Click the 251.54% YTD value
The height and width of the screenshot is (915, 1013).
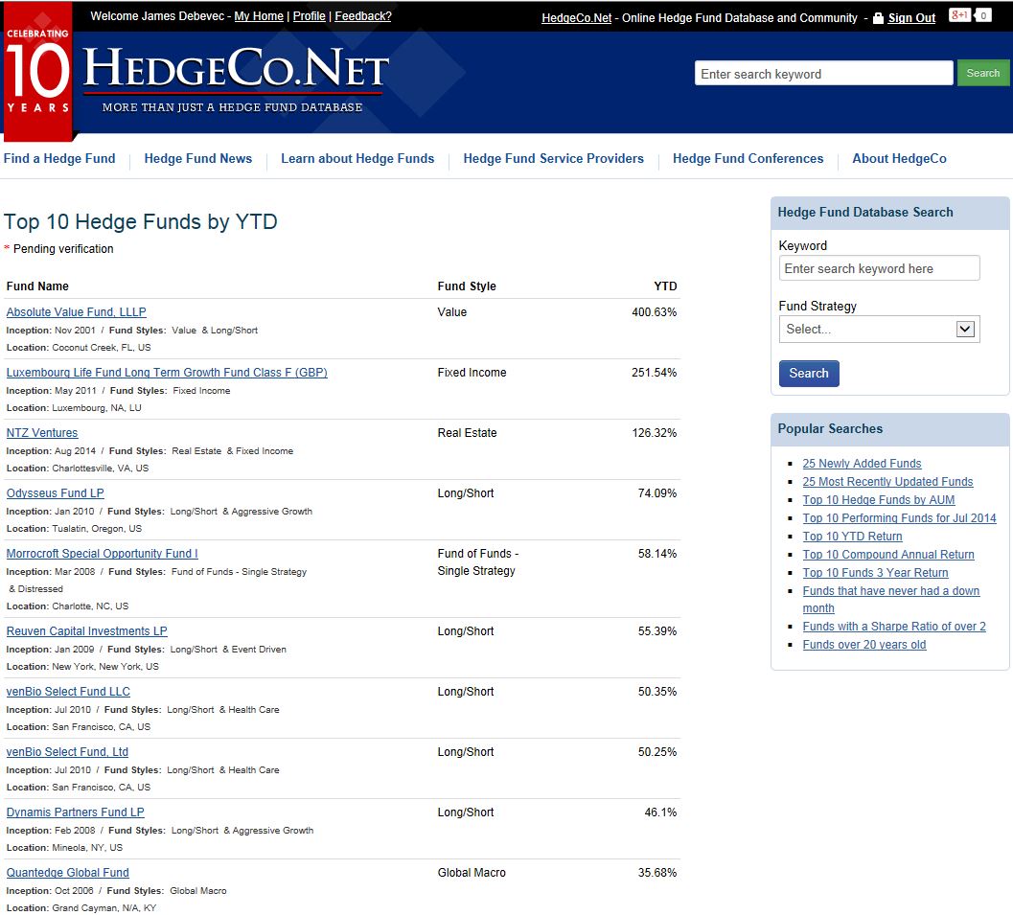(654, 373)
